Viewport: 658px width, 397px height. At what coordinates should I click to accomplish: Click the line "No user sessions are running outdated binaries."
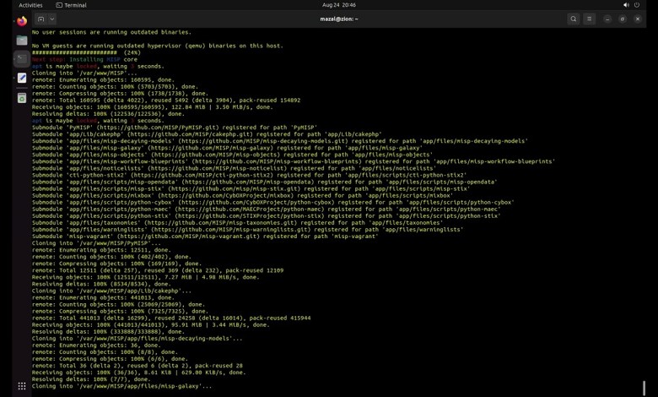(x=111, y=32)
